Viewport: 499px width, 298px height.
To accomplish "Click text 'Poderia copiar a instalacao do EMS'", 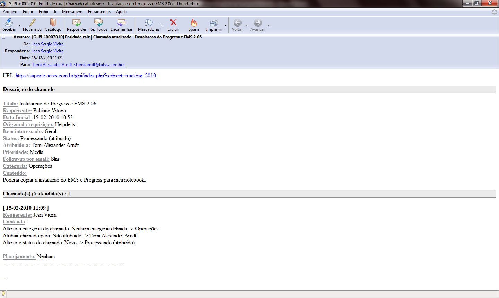I will 74,180.
